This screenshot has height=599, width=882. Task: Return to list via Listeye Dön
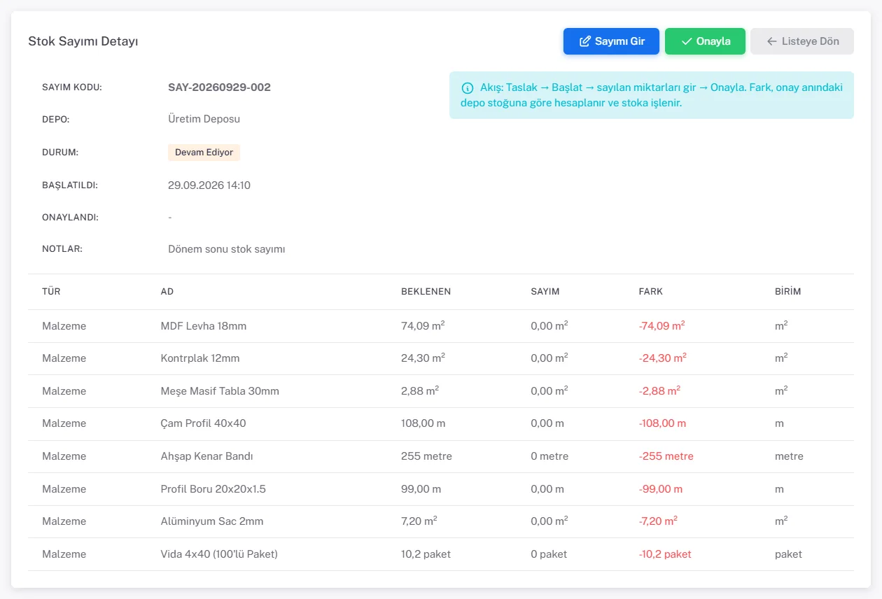click(x=802, y=41)
